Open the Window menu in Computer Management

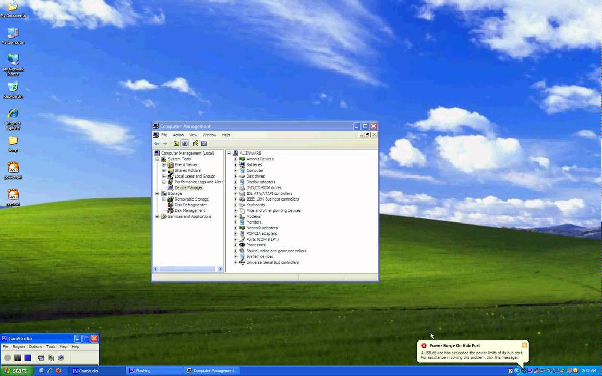tap(210, 135)
